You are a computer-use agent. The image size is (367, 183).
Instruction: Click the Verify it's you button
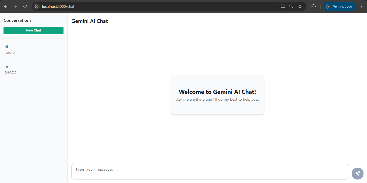[x=339, y=6]
